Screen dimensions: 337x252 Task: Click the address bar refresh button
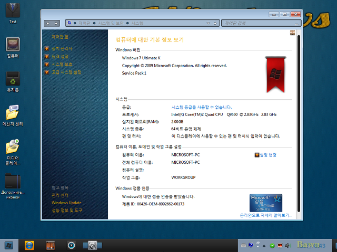[215, 23]
